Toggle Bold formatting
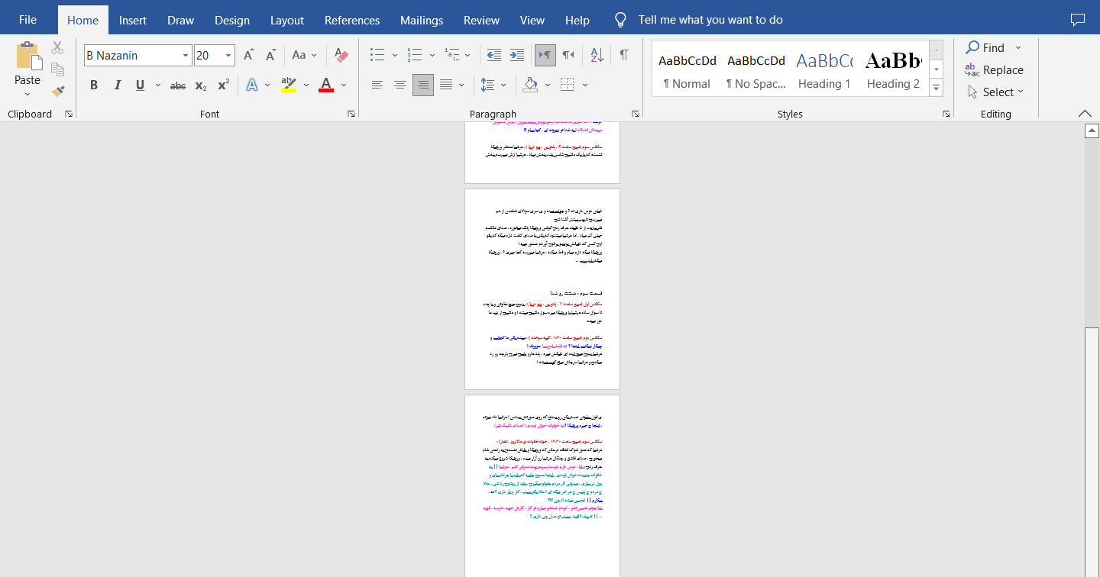The width and height of the screenshot is (1100, 577). [x=94, y=85]
